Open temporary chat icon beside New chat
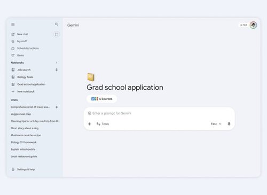Viewport: 267px width, 195px height. pos(57,34)
